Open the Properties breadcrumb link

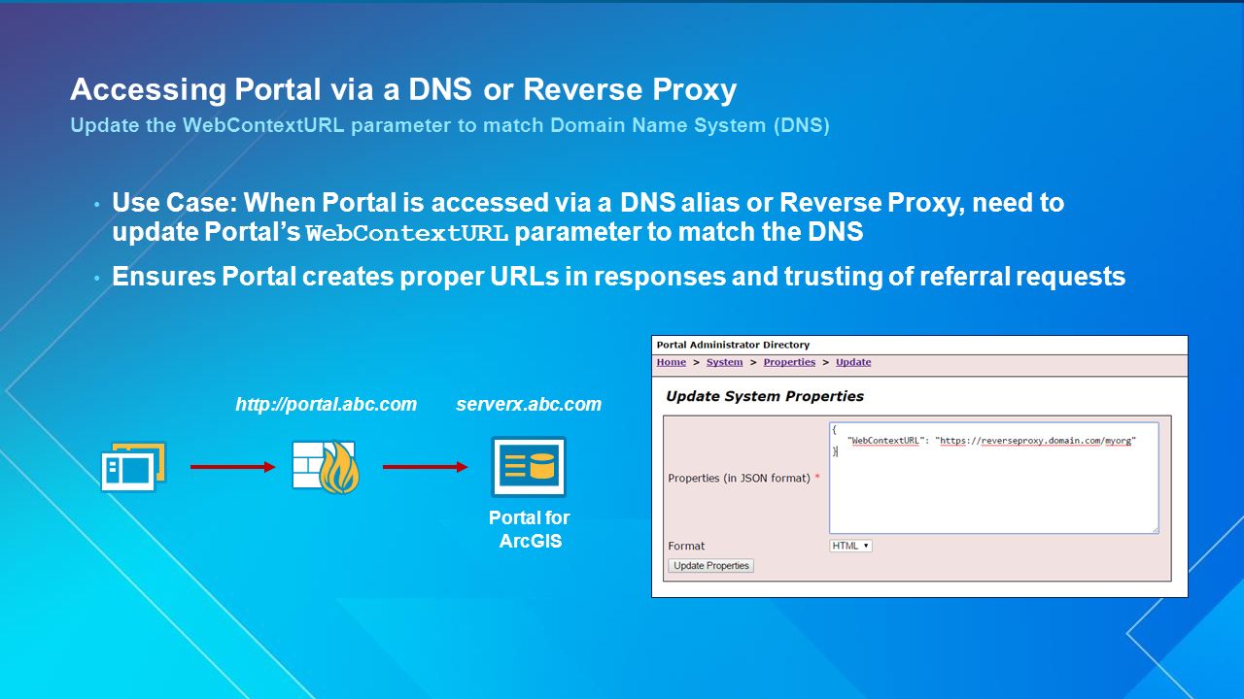789,362
